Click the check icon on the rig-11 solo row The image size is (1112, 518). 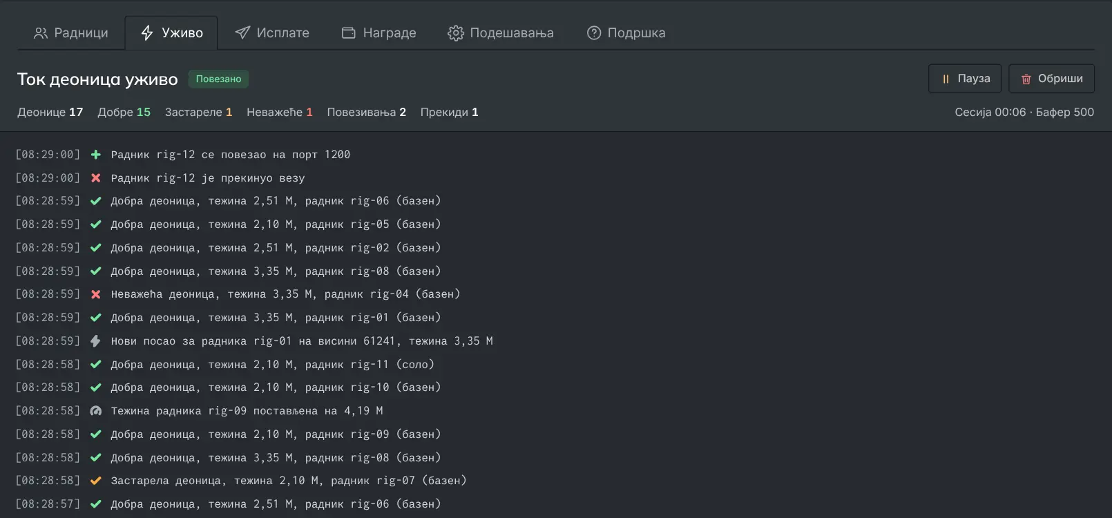pos(96,365)
